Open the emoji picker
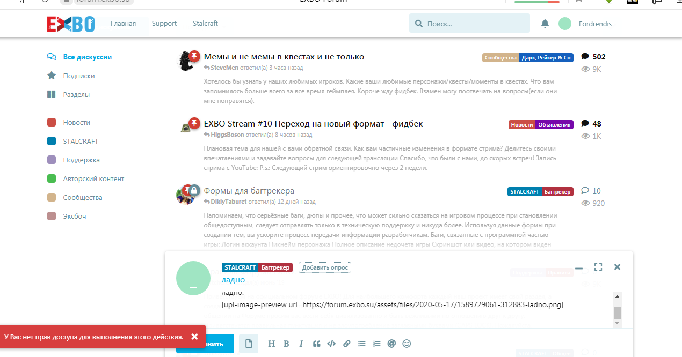 pos(407,344)
